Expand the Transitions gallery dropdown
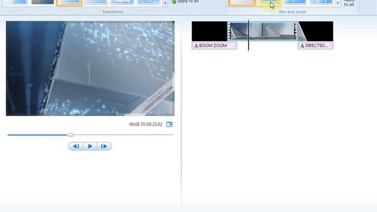Viewport: 377px width, 212px height. pos(165,3)
